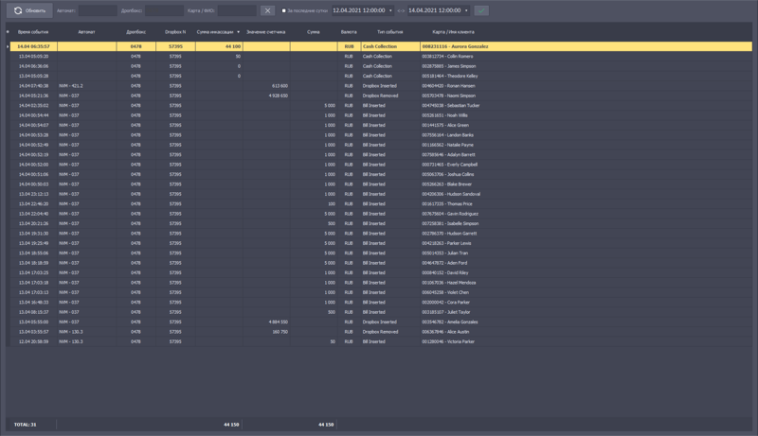Toggle the За последние сутки checkbox

[283, 11]
